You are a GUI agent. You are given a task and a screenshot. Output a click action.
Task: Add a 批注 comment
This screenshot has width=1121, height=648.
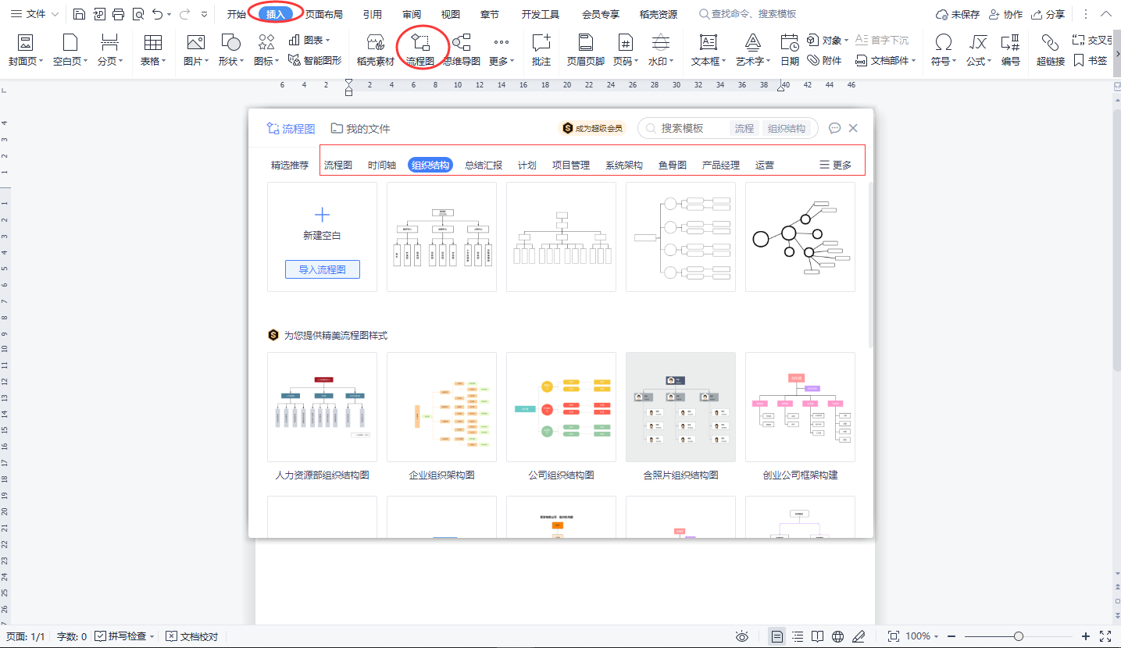541,51
